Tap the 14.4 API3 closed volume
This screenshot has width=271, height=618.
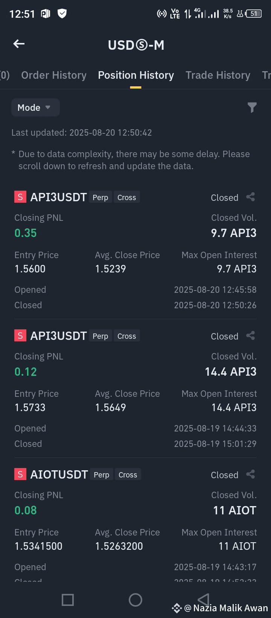click(231, 372)
